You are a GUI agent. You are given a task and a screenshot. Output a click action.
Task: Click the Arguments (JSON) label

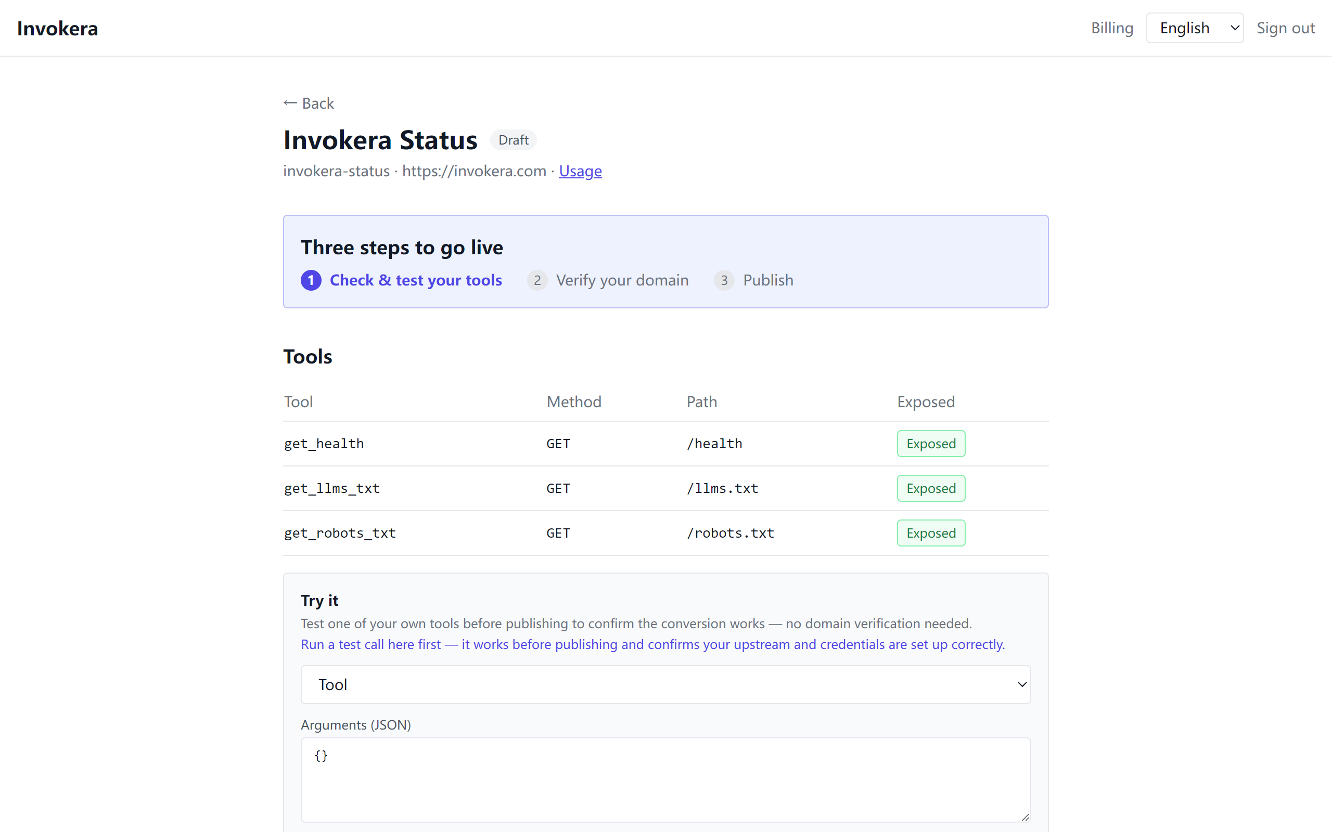tap(355, 725)
